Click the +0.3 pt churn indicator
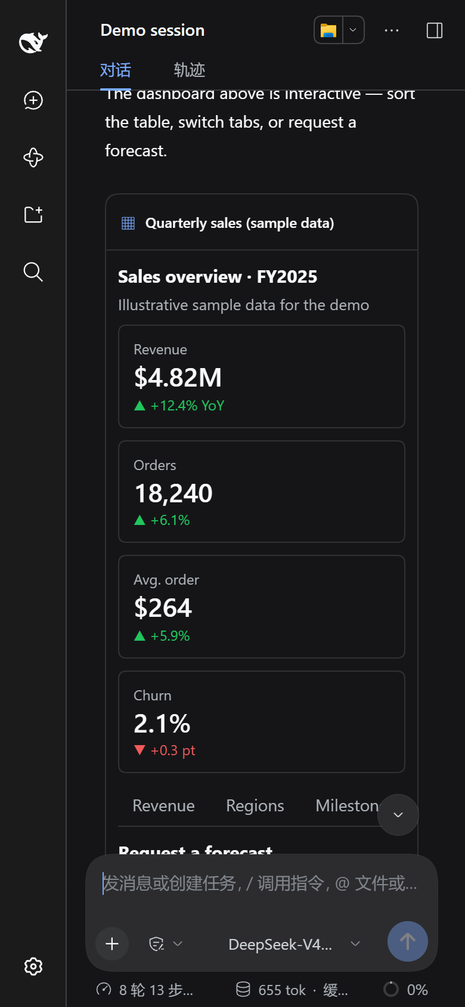 (x=165, y=750)
